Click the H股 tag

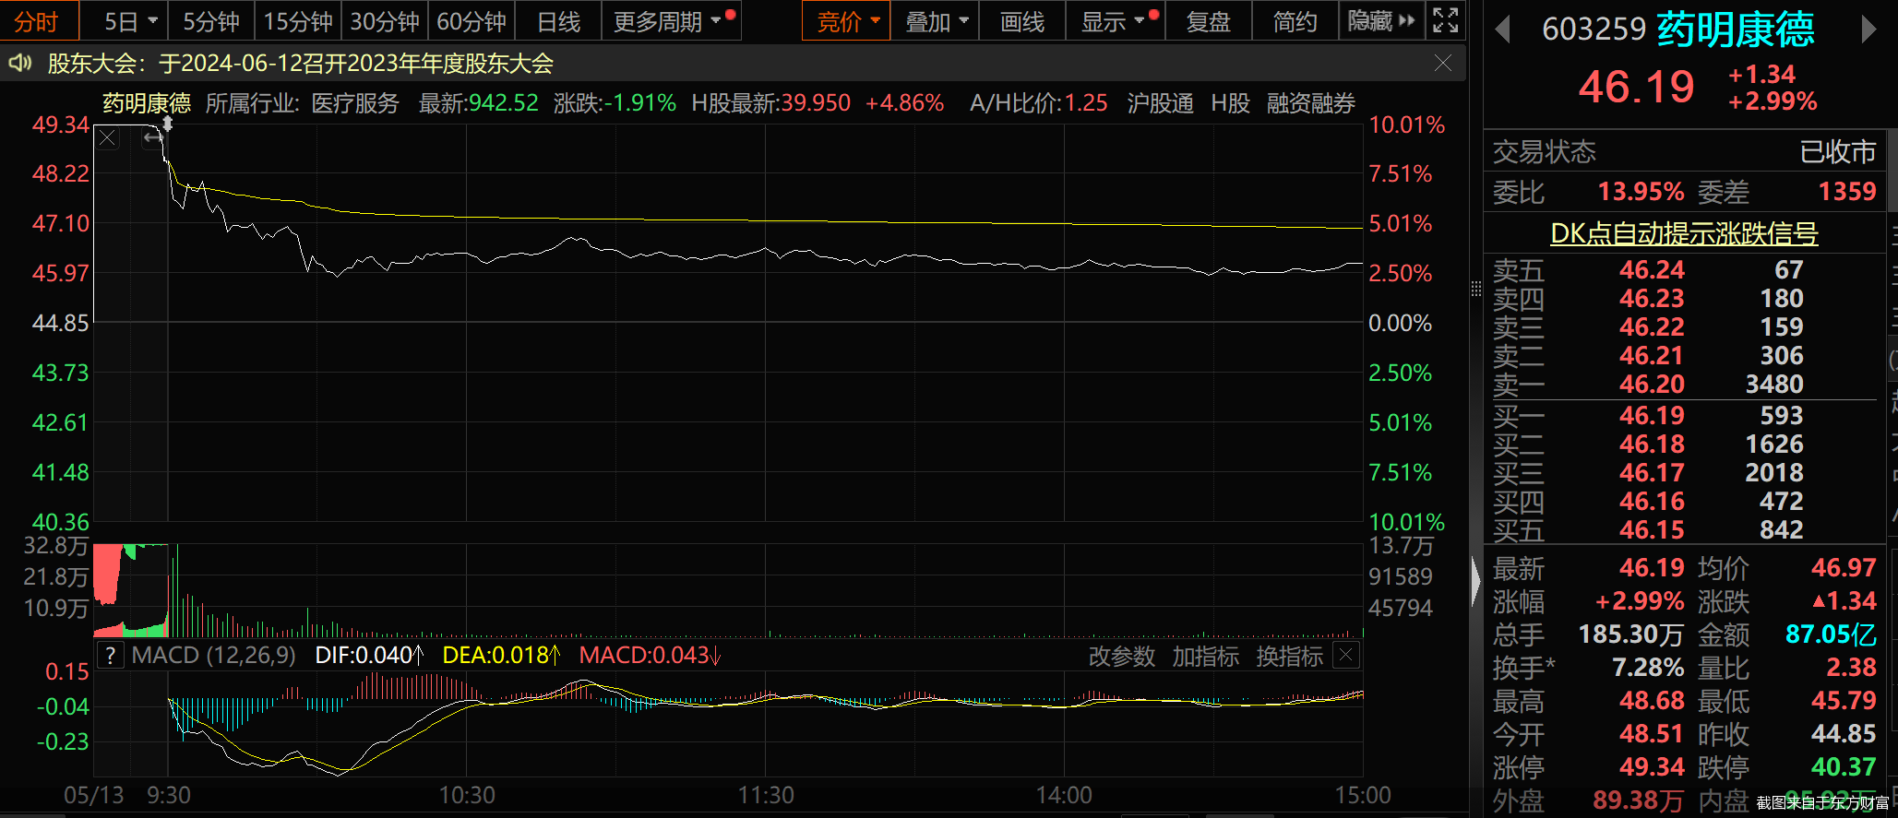click(1230, 103)
